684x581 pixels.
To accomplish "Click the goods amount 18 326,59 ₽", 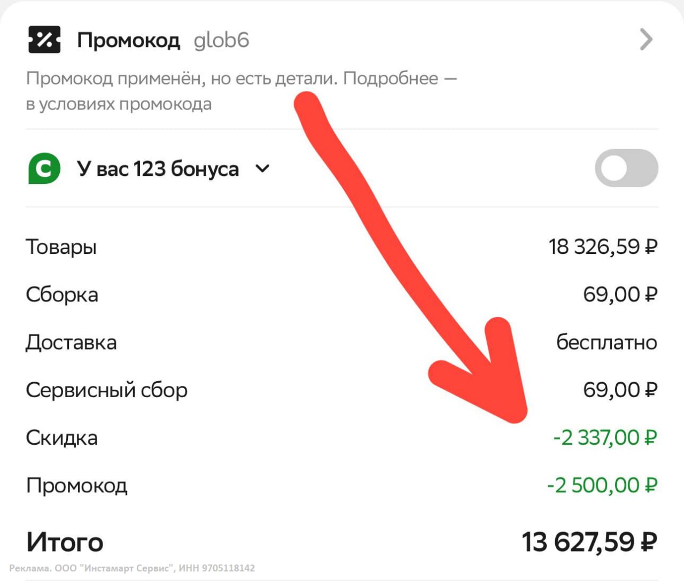I will 602,247.
